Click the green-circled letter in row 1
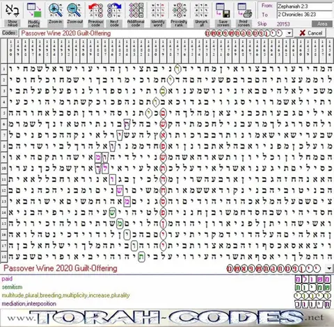This screenshot has height=327, width=334. click(x=177, y=69)
